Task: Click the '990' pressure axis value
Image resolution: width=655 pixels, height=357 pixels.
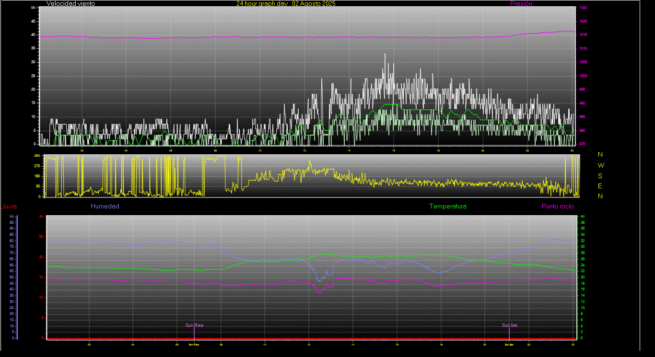Action: click(583, 103)
